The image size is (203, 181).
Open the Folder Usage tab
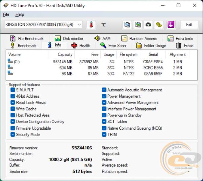tap(151, 46)
